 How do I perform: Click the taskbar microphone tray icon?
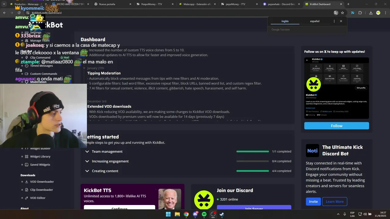point(345,214)
